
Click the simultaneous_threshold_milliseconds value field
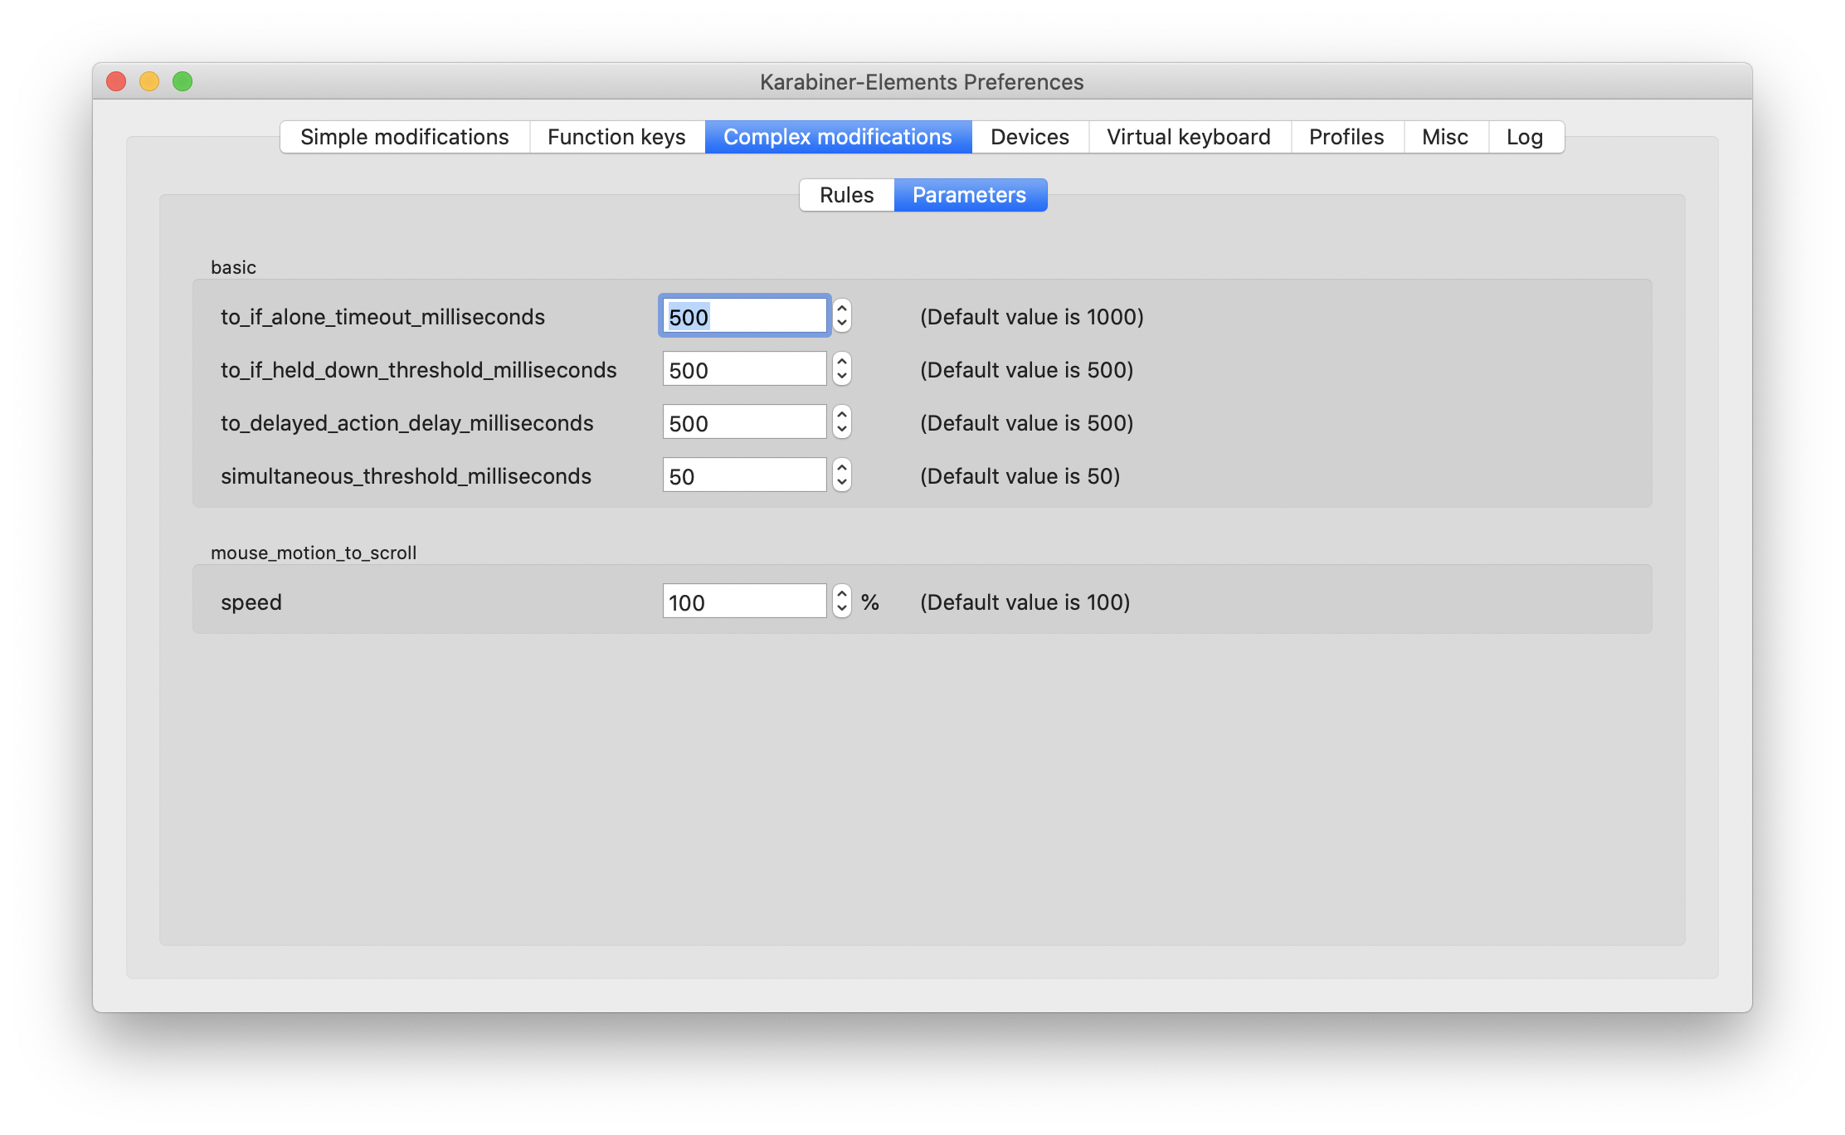coord(744,475)
